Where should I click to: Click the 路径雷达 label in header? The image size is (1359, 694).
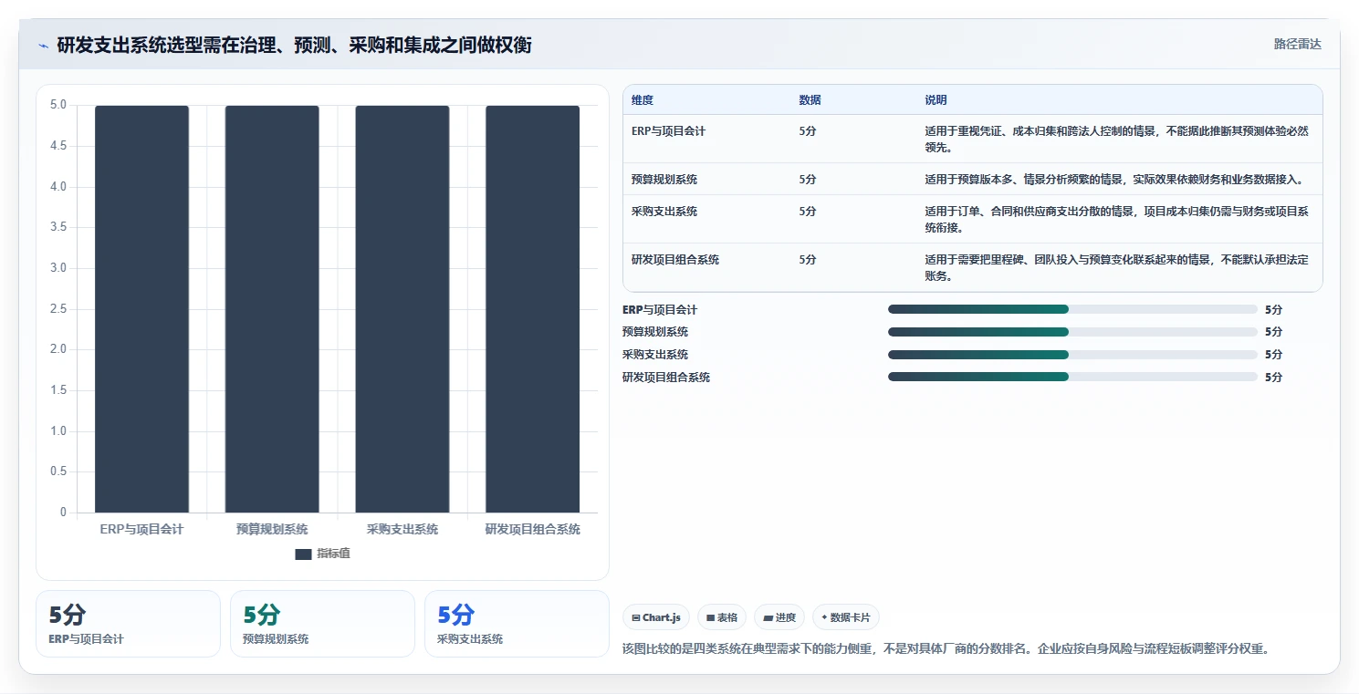click(1297, 44)
